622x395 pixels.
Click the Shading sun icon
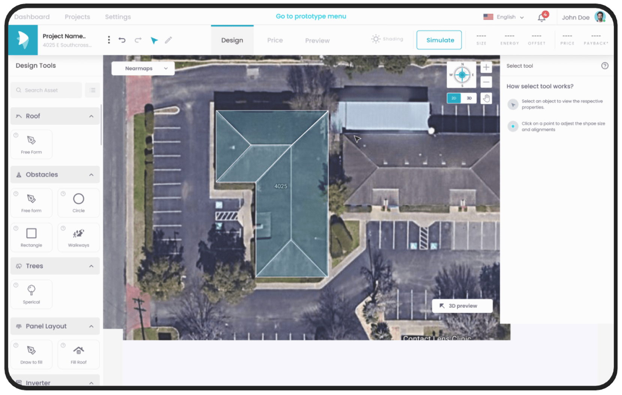click(376, 39)
